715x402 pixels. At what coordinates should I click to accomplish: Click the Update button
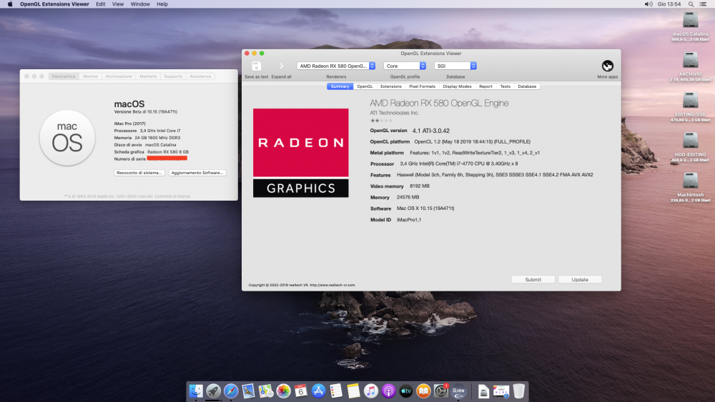580,279
